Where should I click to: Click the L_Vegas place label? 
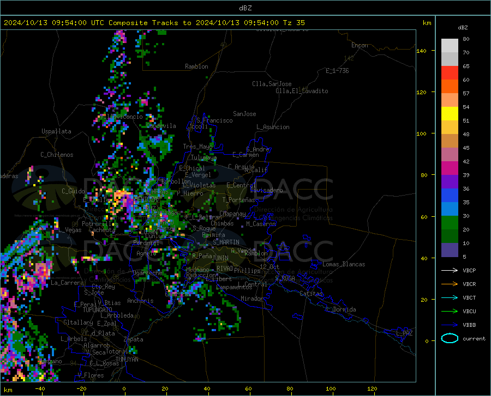click(x=70, y=230)
